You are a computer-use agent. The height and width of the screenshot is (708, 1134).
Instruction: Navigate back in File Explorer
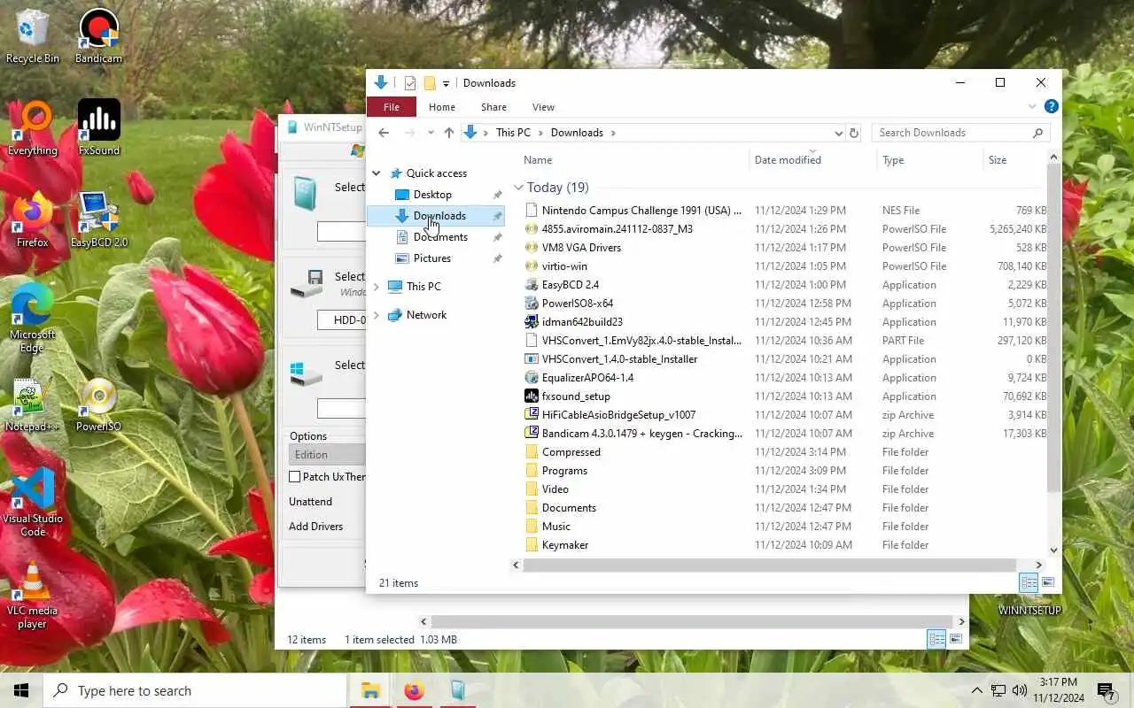point(384,133)
